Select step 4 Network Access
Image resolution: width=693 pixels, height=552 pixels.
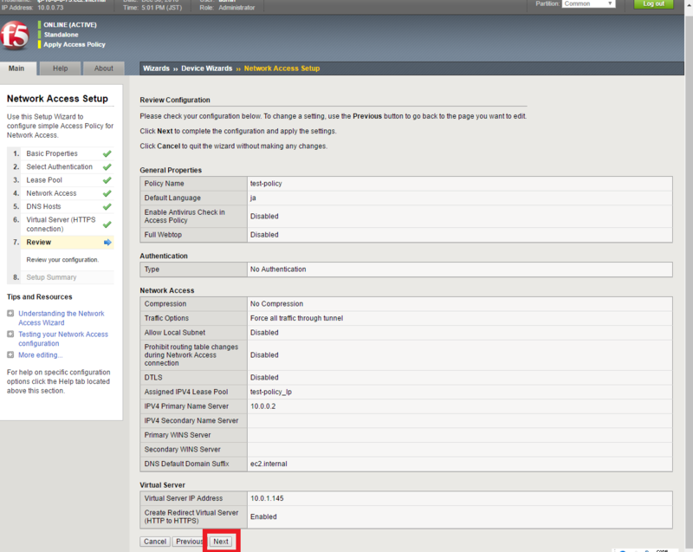(x=51, y=193)
